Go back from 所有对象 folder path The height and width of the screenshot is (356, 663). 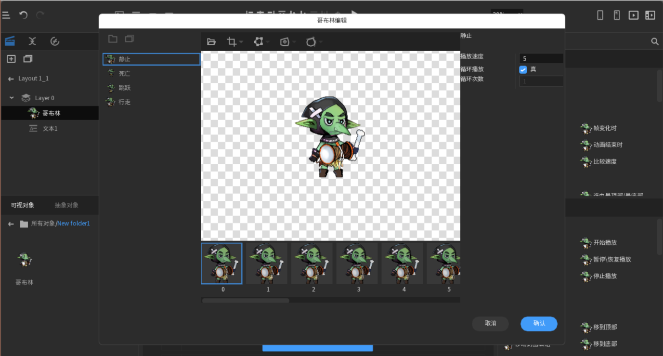pyautogui.click(x=11, y=224)
